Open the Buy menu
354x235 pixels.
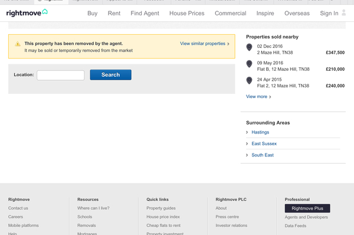click(93, 14)
